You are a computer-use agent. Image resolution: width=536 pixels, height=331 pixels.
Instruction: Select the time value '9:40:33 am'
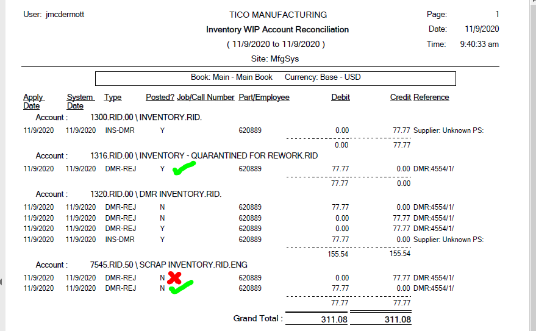479,44
